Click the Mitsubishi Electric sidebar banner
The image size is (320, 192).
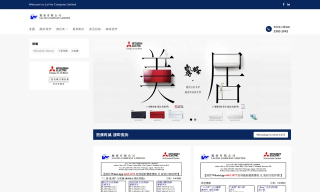point(59,75)
